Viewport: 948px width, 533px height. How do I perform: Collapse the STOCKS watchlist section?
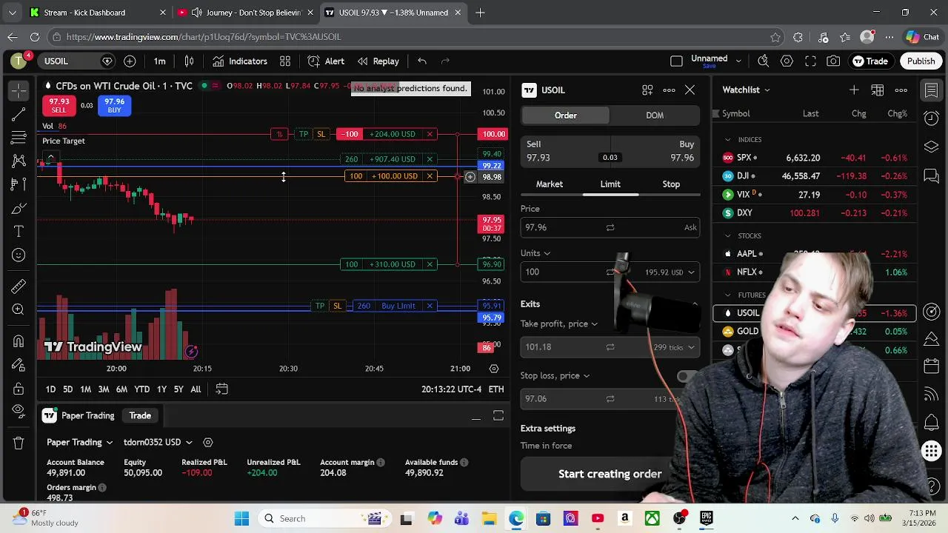click(727, 235)
